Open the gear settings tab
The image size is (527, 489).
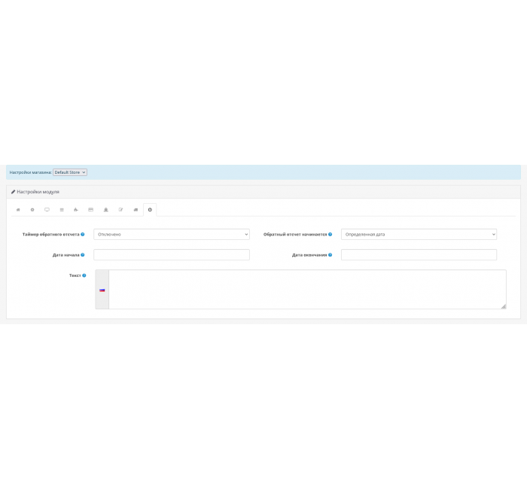click(32, 210)
